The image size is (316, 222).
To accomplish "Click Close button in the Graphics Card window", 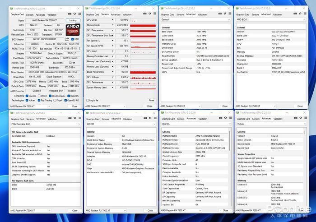I will [x=74, y=106].
